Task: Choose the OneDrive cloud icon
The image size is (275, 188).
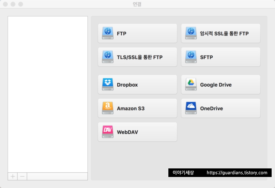Action: click(191, 108)
